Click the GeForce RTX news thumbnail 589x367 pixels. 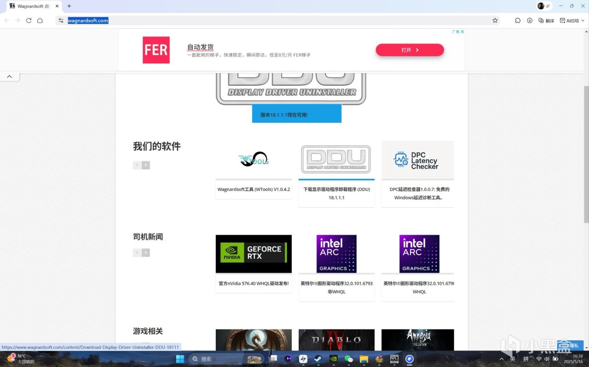(x=254, y=254)
